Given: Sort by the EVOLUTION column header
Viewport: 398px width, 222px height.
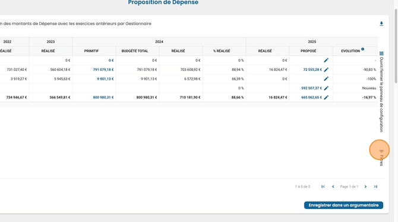Looking at the screenshot, I should coord(350,51).
